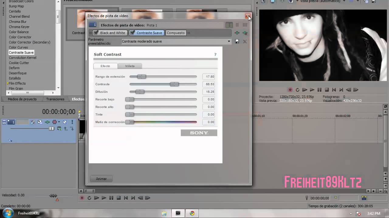Select the Compuesto chain button
The width and height of the screenshot is (389, 218).
[176, 33]
